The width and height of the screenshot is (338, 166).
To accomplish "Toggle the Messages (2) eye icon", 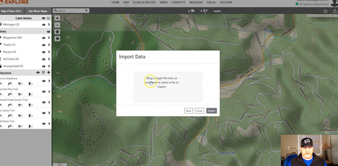I will (44, 25).
